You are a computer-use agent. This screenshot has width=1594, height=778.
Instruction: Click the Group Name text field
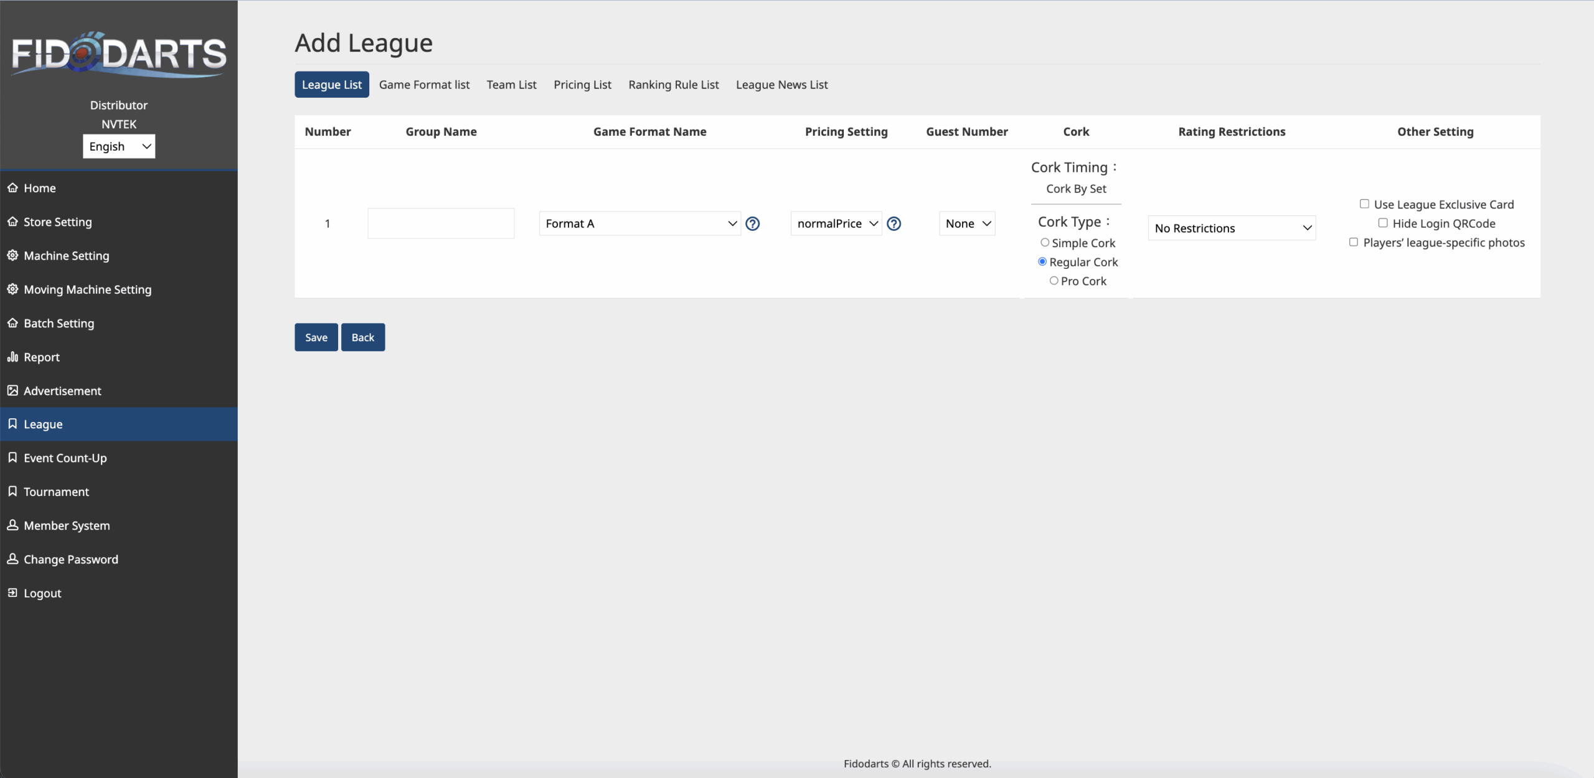[x=441, y=223]
